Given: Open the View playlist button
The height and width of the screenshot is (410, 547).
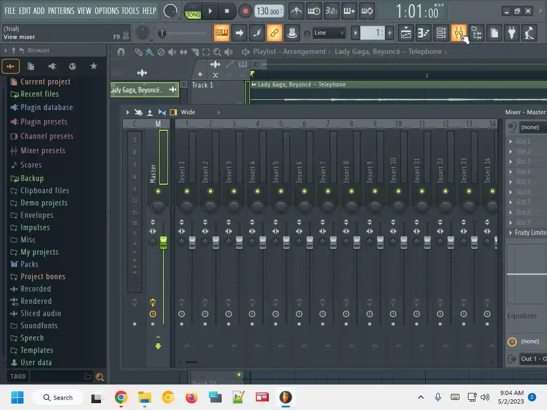Looking at the screenshot, I should (x=406, y=33).
